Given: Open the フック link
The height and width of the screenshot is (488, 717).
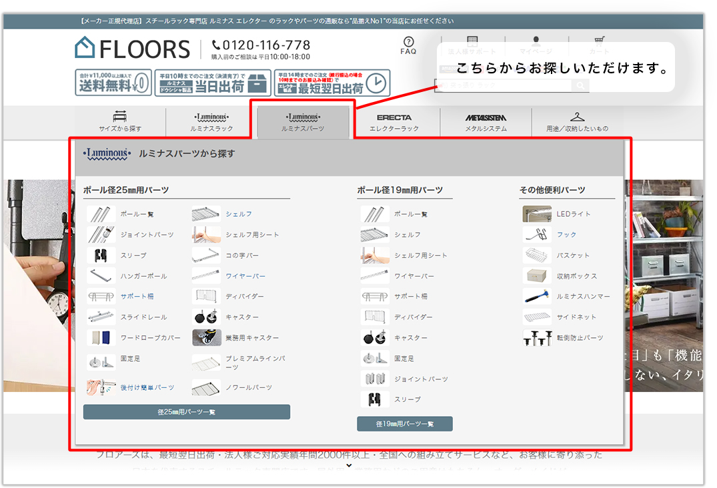Looking at the screenshot, I should pyautogui.click(x=566, y=235).
